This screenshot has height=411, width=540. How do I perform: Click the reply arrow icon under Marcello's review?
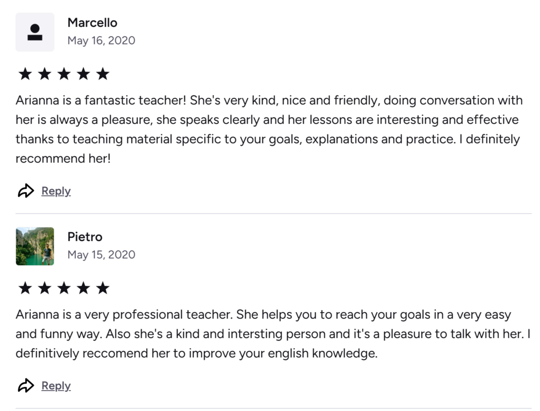click(x=26, y=191)
